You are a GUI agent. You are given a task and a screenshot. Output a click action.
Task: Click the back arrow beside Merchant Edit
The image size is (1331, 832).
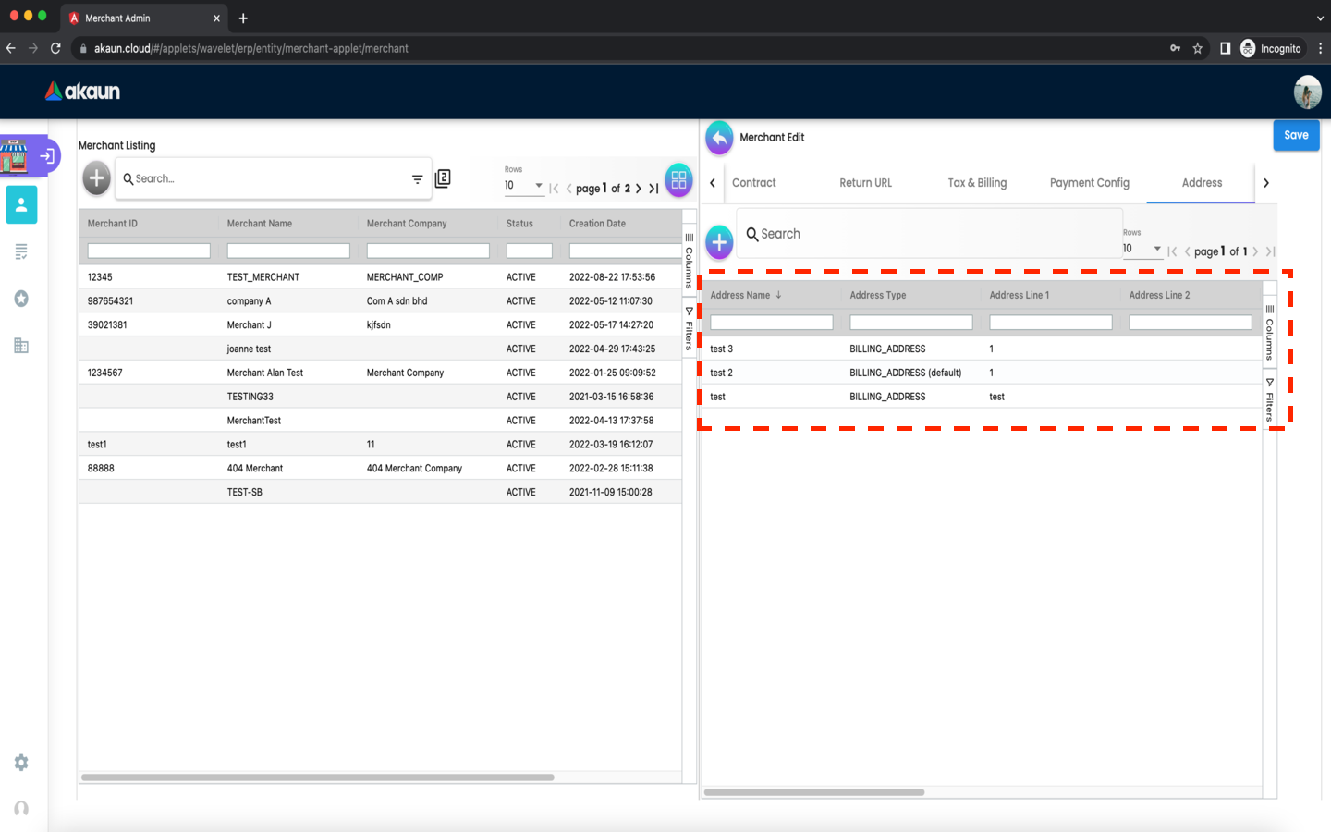point(719,138)
